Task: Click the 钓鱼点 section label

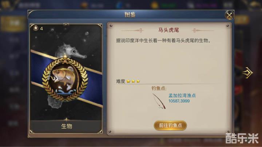Action: click(x=159, y=88)
